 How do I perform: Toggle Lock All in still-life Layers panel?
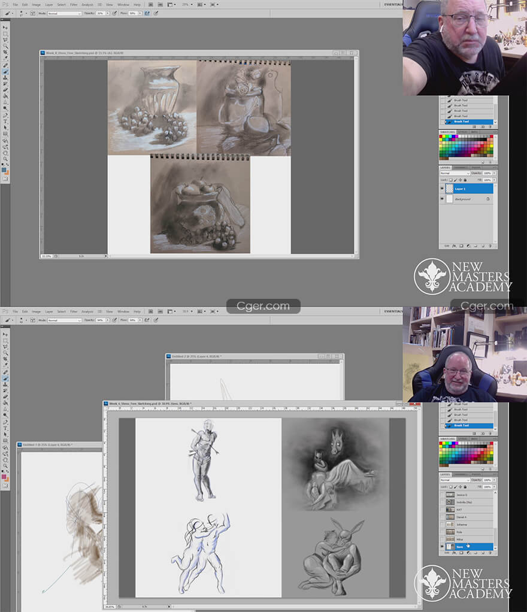pos(465,180)
